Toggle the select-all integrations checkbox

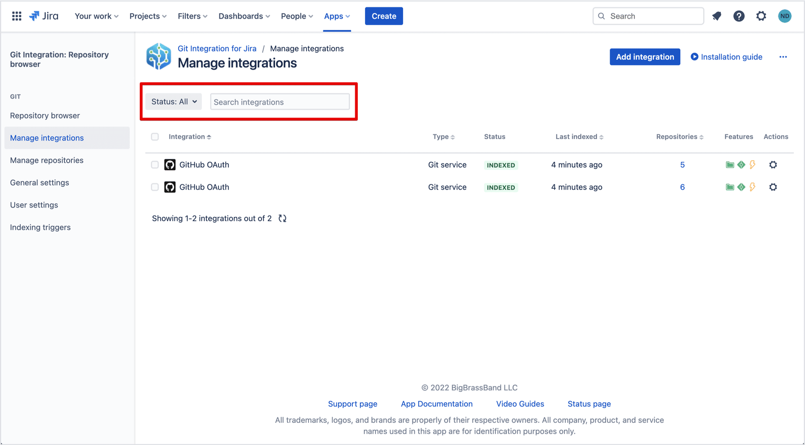155,137
